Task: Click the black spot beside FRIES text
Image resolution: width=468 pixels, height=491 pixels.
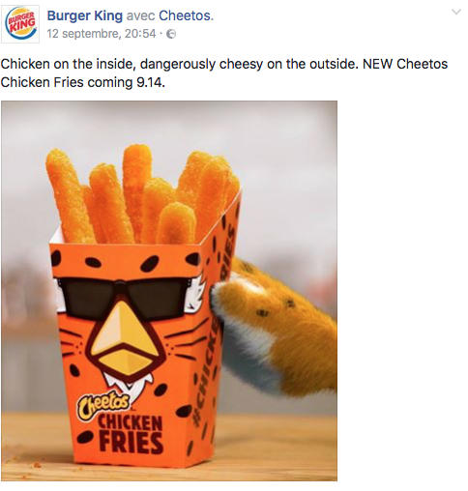Action: tap(86, 437)
